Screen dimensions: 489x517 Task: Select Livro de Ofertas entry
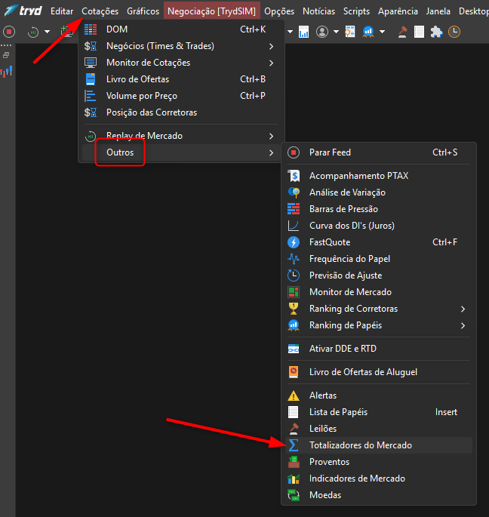181,79
